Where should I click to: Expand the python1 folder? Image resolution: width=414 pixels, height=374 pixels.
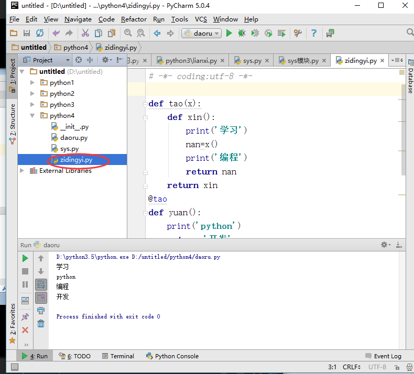(32, 83)
